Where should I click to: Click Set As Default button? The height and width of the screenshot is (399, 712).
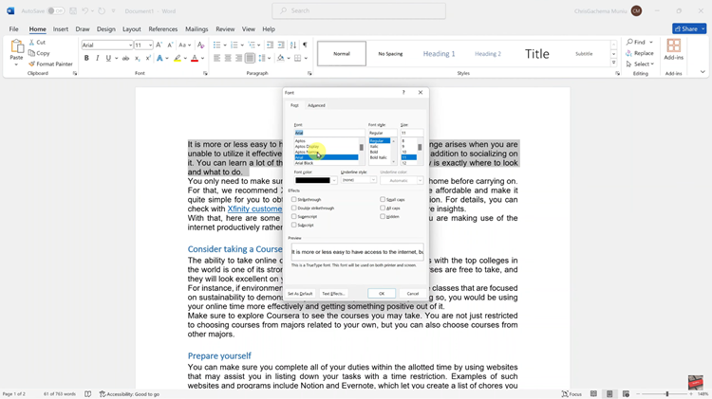[300, 294]
